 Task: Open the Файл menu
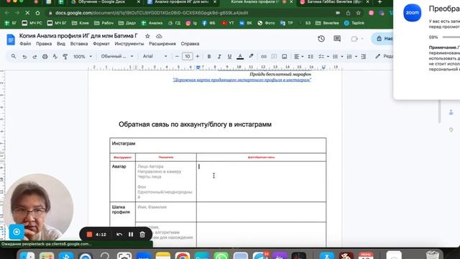25,44
